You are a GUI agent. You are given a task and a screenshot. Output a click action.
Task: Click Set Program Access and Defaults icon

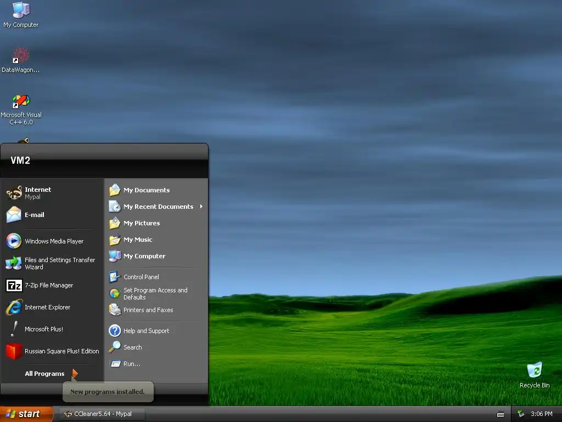click(115, 293)
